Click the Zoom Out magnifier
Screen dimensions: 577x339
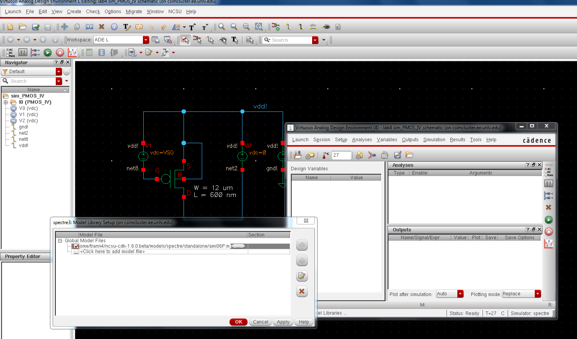coord(234,27)
